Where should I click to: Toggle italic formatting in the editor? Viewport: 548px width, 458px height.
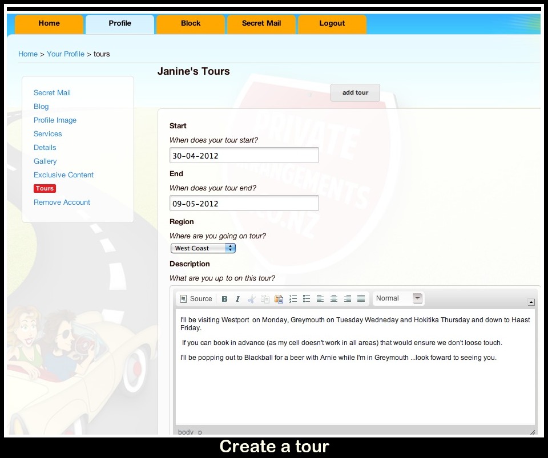[237, 299]
